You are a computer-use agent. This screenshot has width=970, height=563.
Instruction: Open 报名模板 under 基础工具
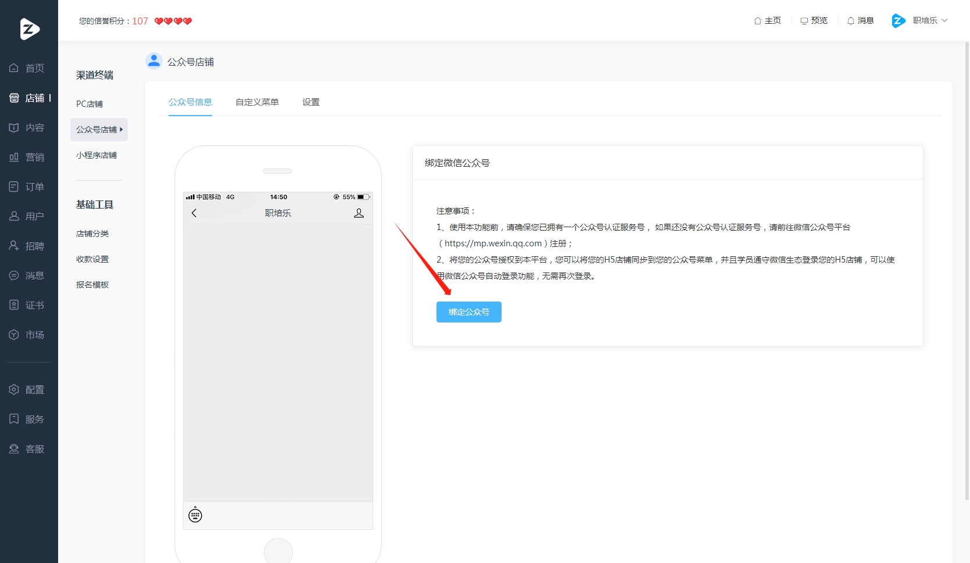[x=92, y=285]
